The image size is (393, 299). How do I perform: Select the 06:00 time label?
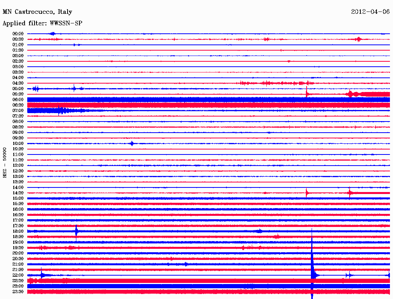tap(18, 100)
